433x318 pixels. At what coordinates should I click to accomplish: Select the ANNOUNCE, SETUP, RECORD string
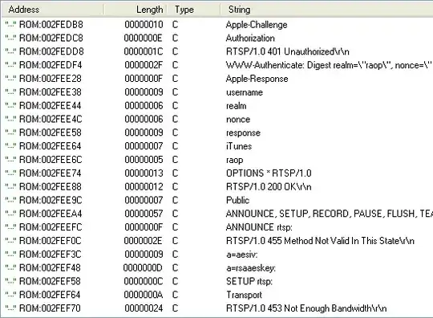pos(330,214)
